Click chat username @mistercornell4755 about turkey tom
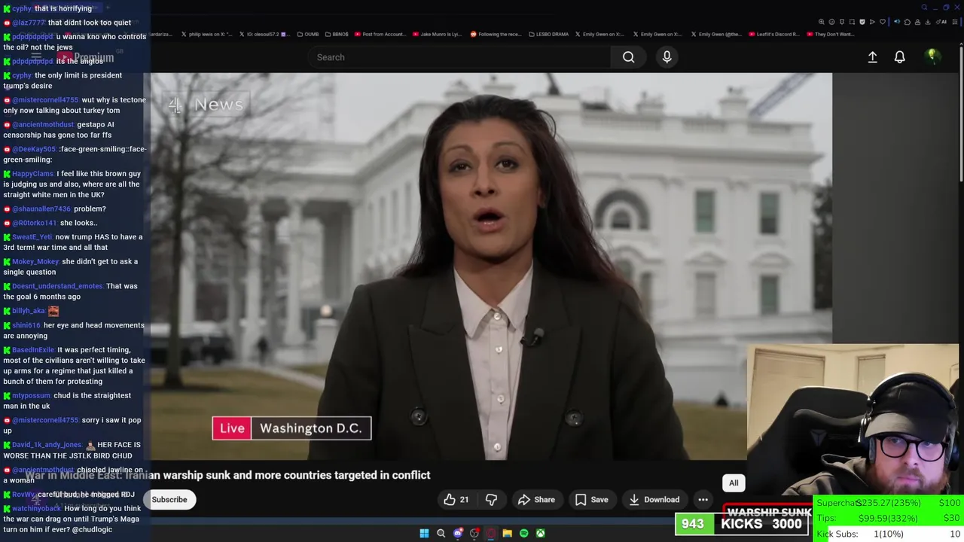Screen dimensions: 964x542 (x=45, y=99)
